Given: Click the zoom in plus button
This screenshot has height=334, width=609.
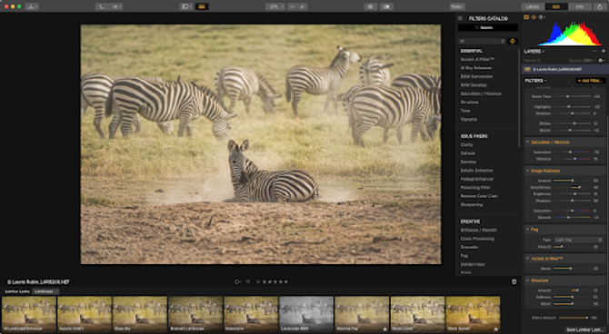Looking at the screenshot, I should click(x=303, y=6).
